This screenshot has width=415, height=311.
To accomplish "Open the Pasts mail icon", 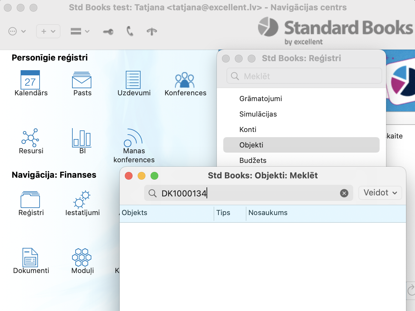I will [82, 80].
